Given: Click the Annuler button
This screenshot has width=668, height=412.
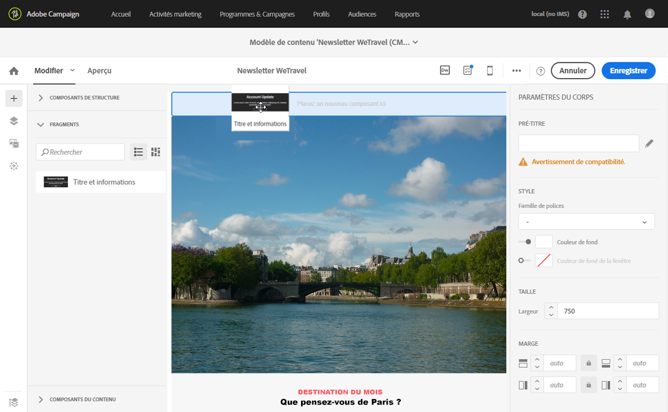Looking at the screenshot, I should point(573,71).
